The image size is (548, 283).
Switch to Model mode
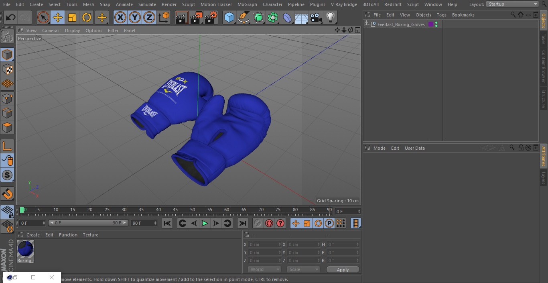coord(7,55)
